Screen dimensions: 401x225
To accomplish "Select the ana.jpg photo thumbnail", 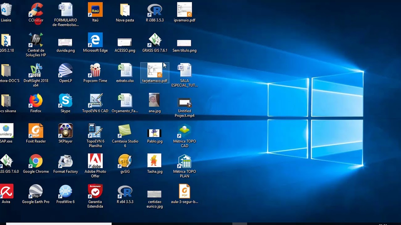I will click(154, 100).
